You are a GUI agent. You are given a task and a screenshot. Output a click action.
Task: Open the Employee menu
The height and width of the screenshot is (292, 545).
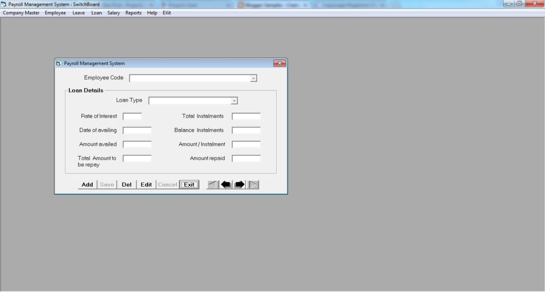click(55, 13)
